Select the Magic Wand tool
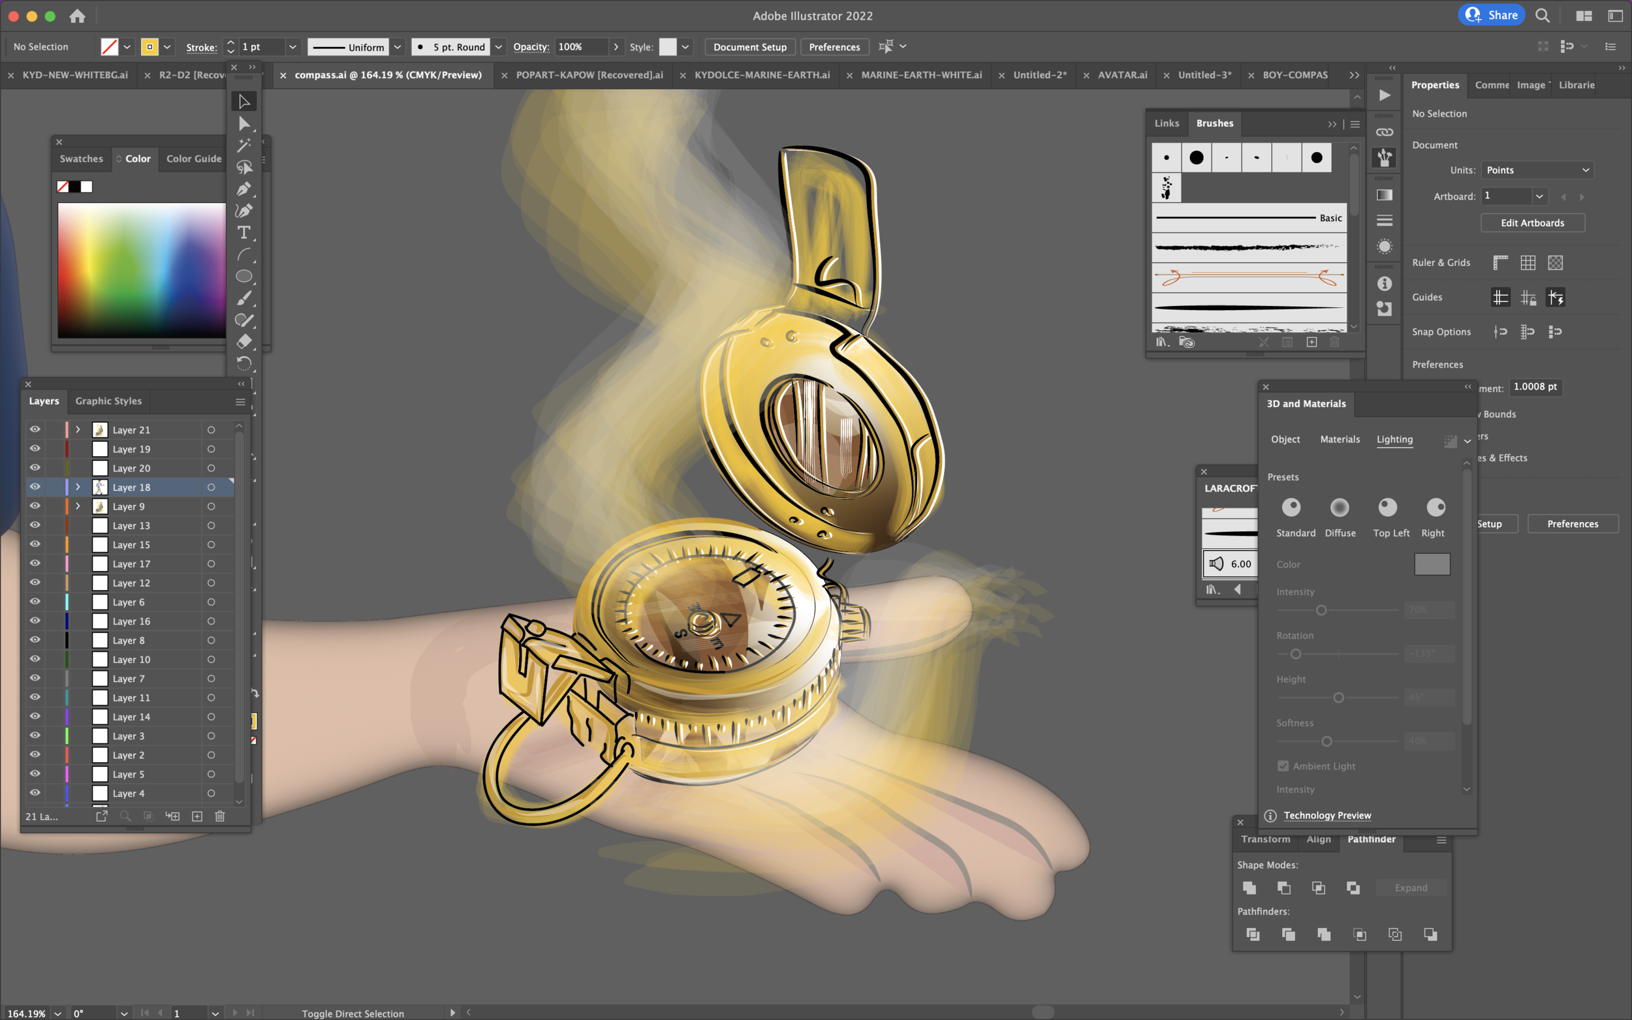 [243, 145]
